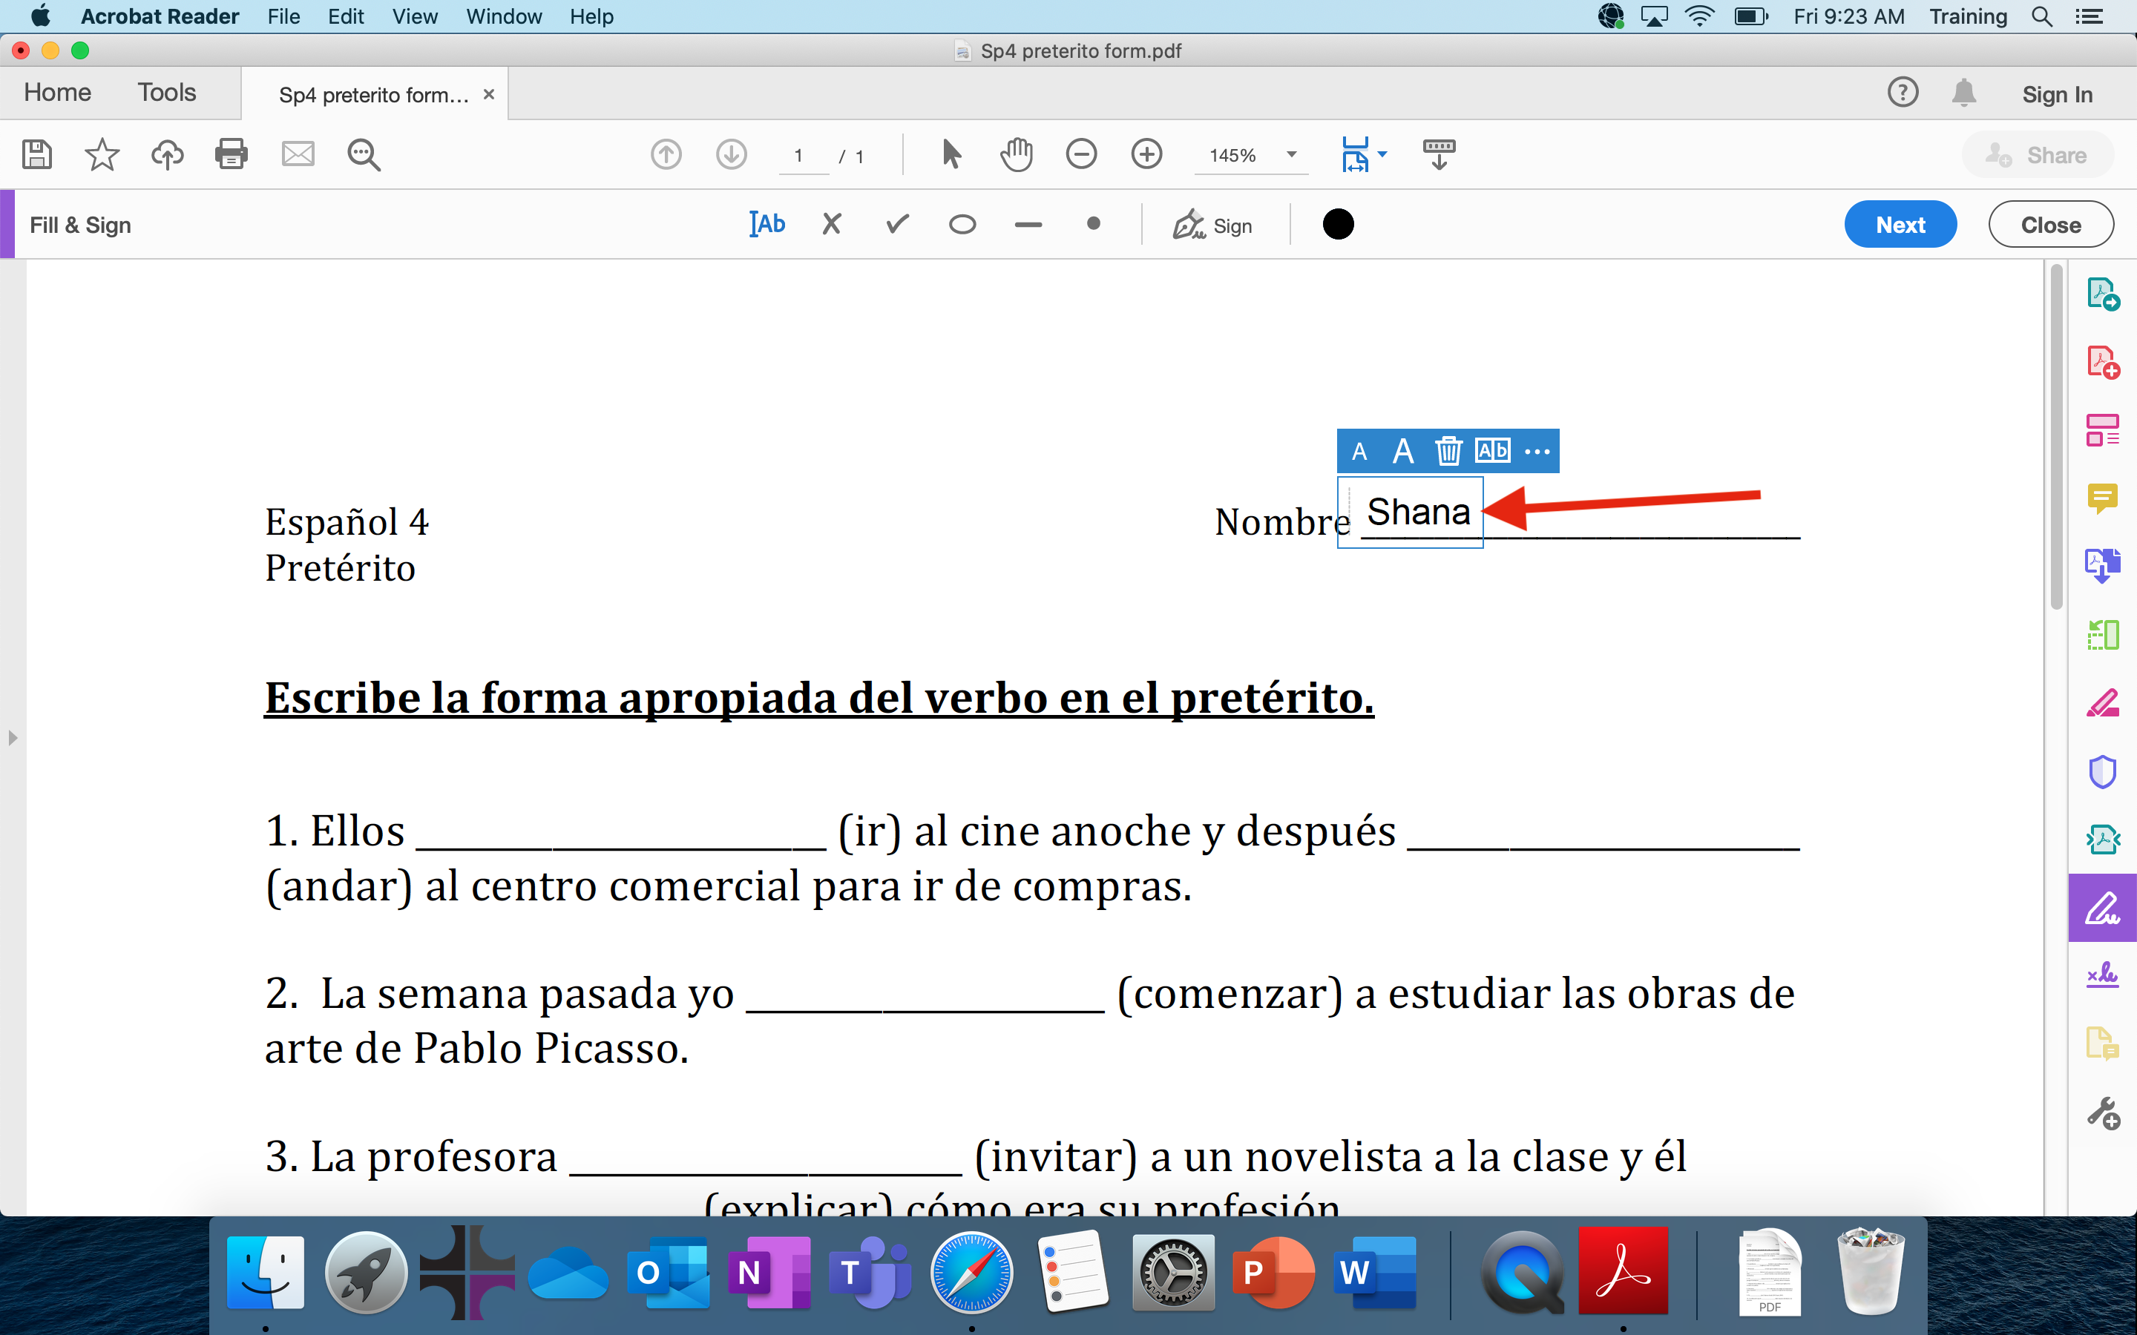Click the Shana text field
This screenshot has width=2137, height=1335.
point(1411,512)
